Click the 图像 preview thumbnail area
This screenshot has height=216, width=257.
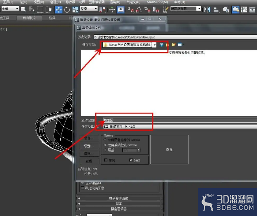(x=170, y=150)
